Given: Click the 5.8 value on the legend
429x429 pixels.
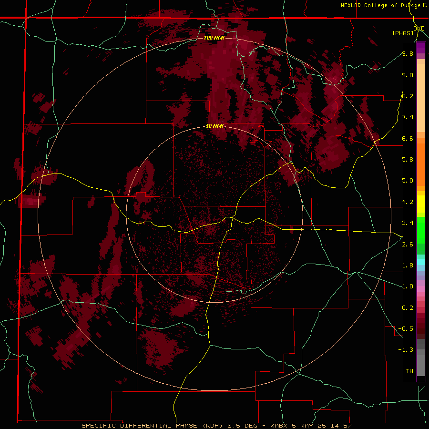Looking at the screenshot, I should [408, 159].
